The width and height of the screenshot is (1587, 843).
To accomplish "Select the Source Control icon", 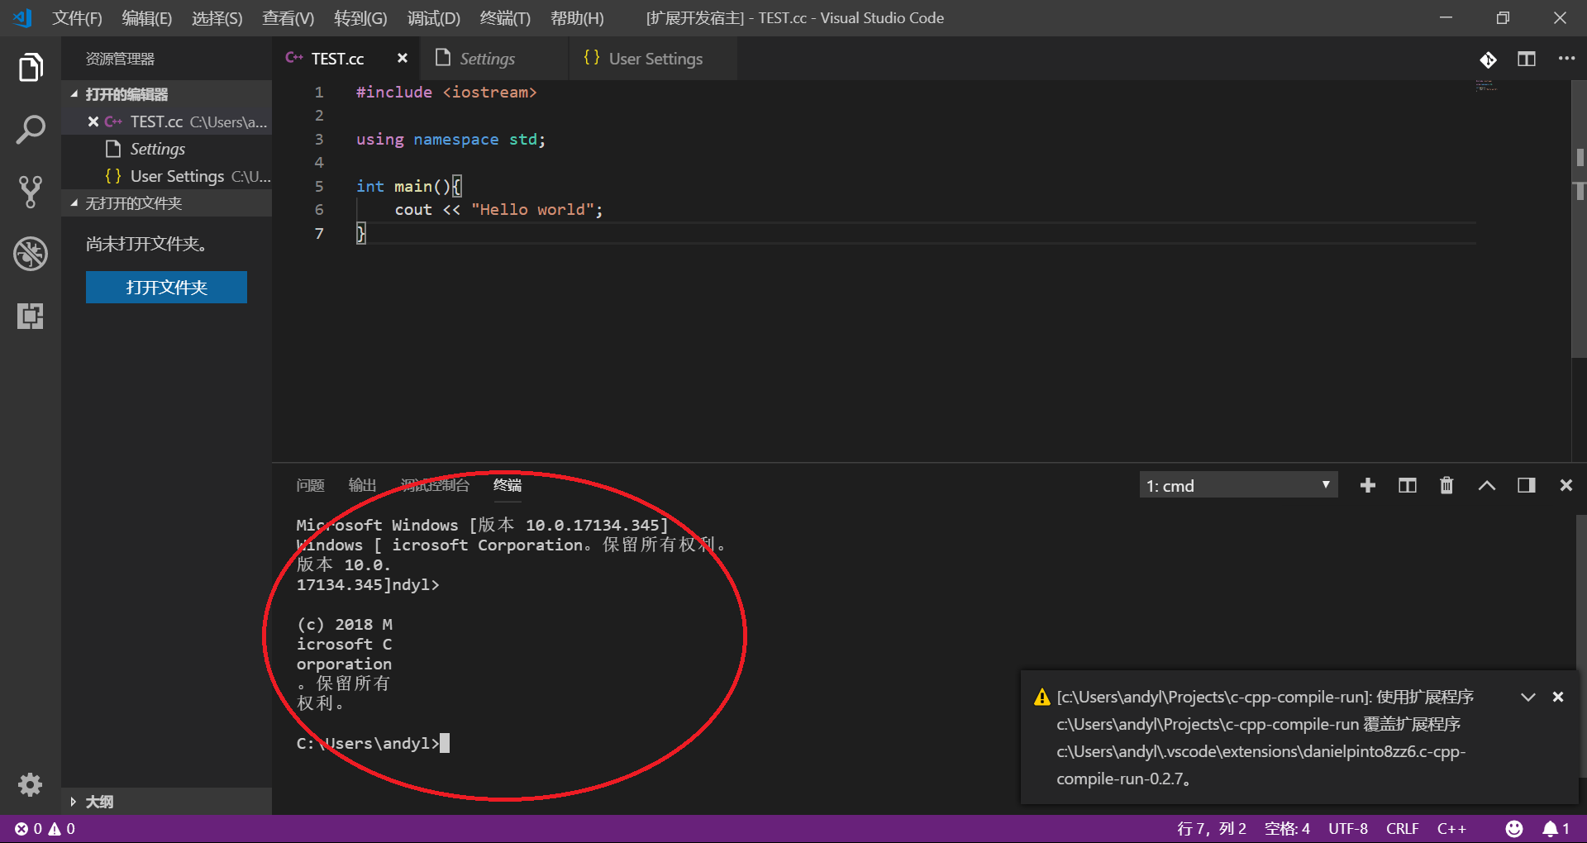I will coord(31,192).
